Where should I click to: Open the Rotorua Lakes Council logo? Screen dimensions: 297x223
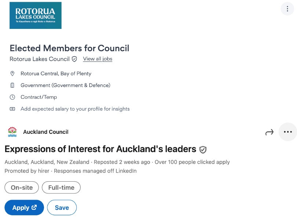[x=36, y=16]
